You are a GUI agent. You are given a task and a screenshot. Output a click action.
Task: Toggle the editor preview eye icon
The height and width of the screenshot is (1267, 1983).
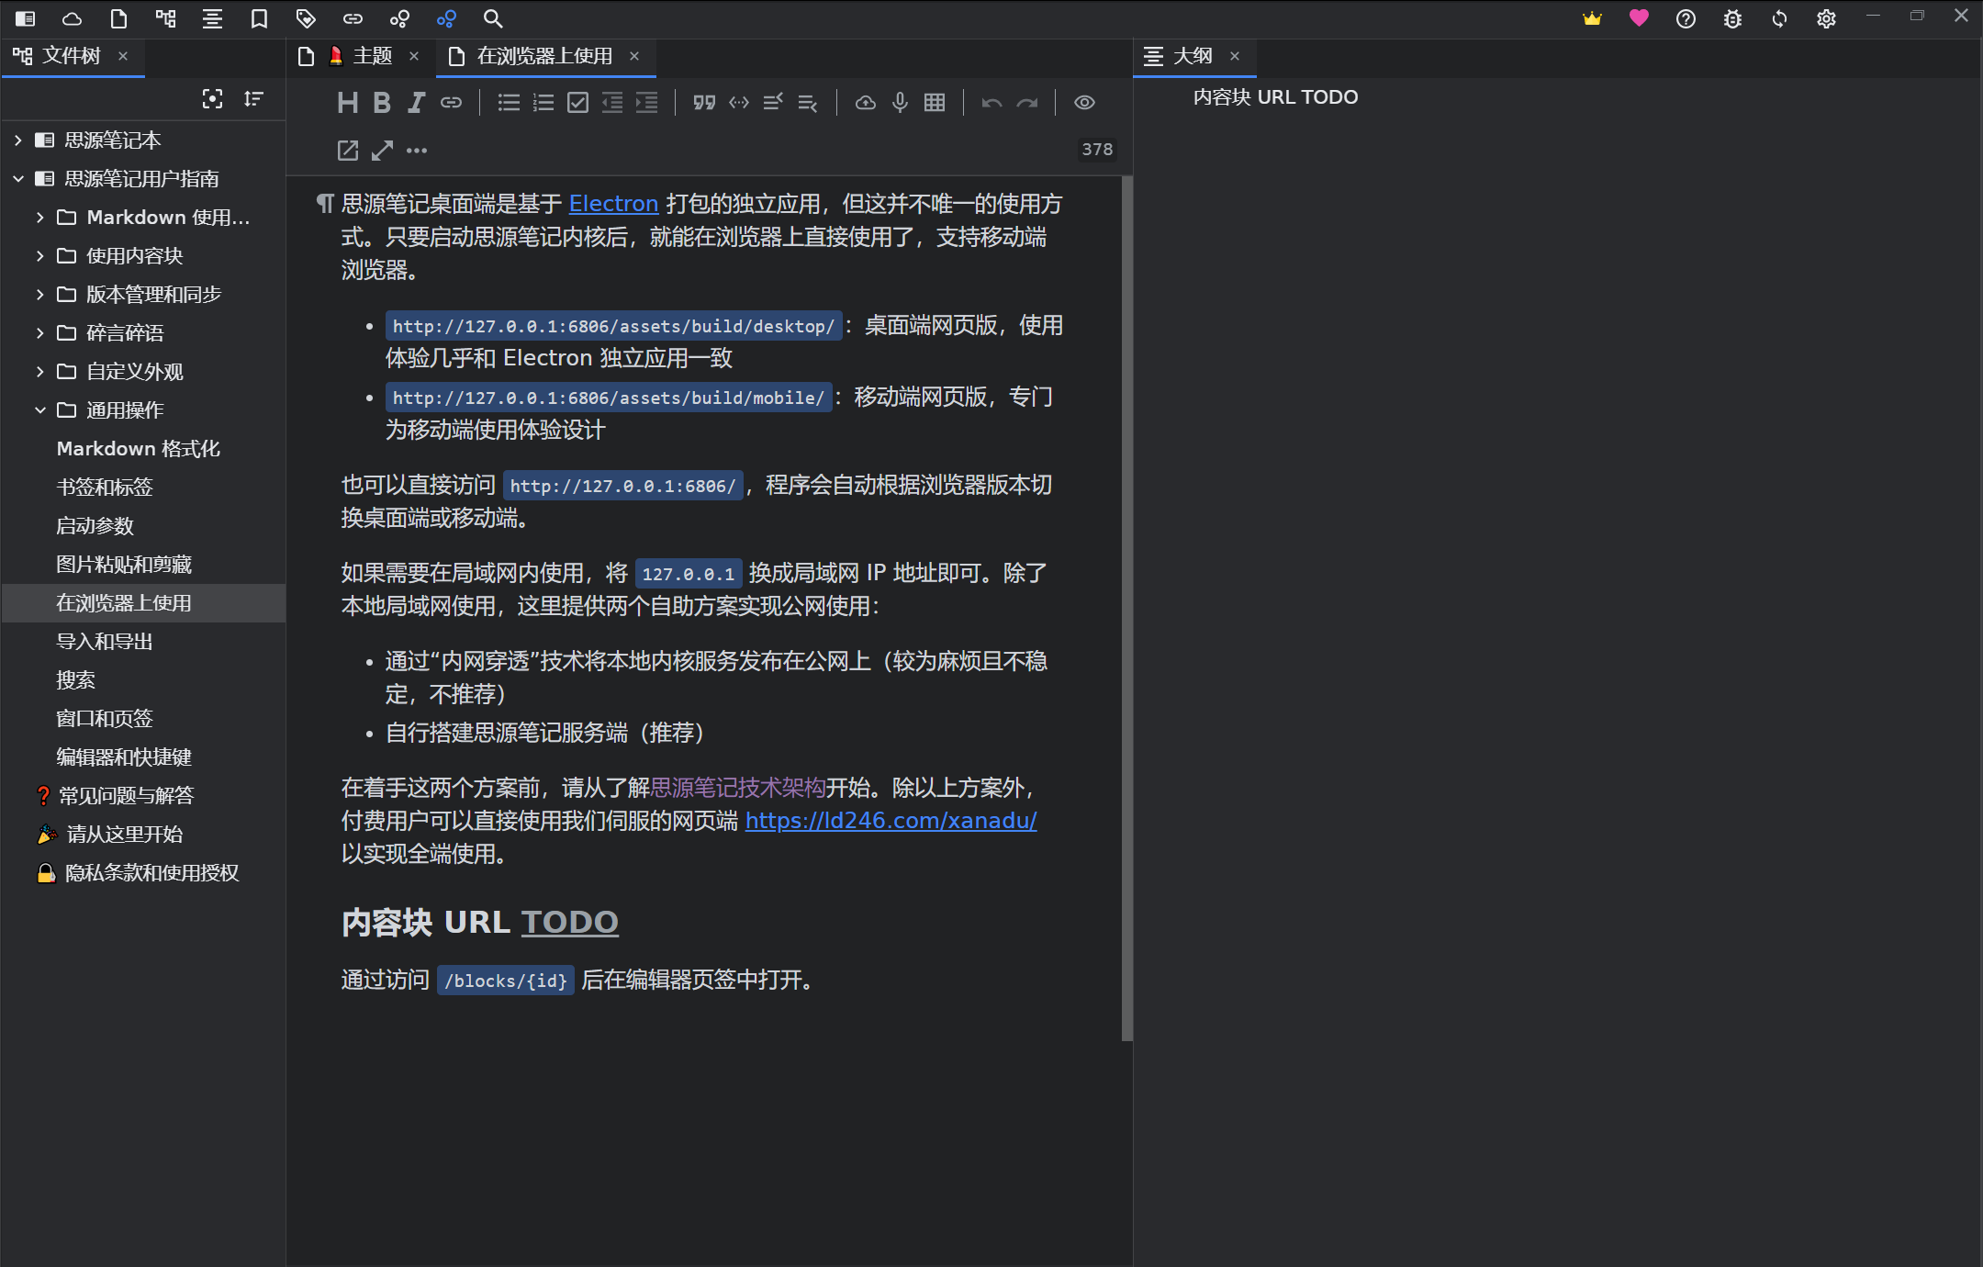[x=1084, y=103]
